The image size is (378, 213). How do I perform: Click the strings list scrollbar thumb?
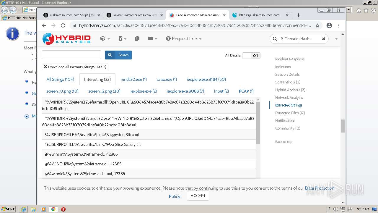coord(258,123)
